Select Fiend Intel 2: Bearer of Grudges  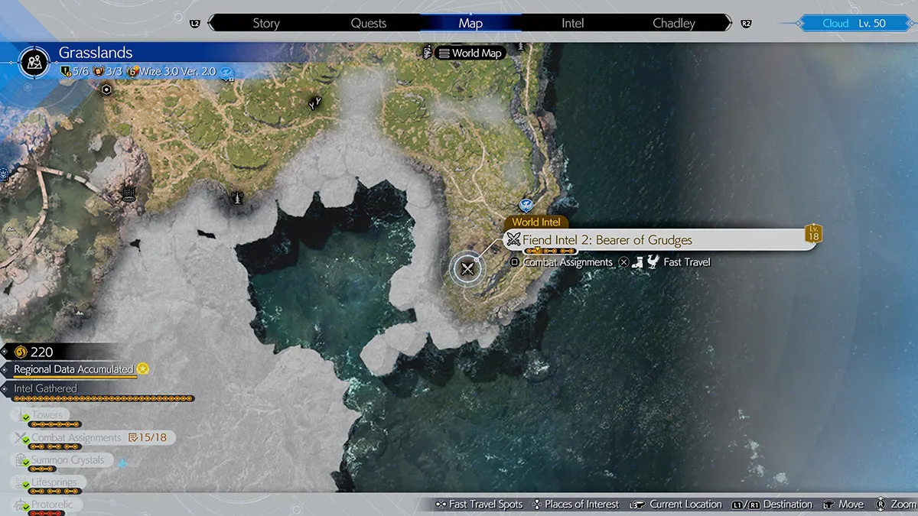click(x=607, y=240)
